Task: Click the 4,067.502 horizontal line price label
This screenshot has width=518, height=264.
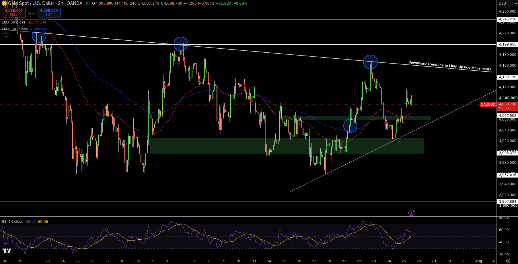Action: (x=507, y=116)
